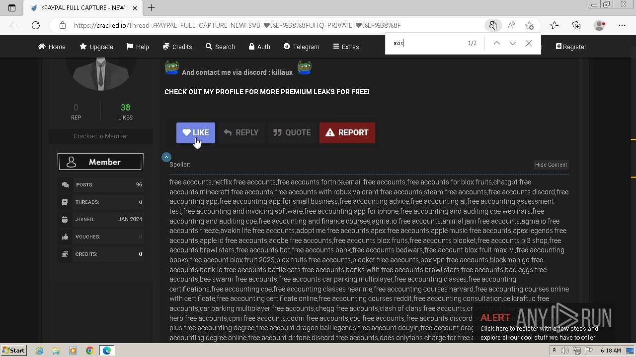The height and width of the screenshot is (357, 636).
Task: Reload the page with refresh icon
Action: [36, 25]
